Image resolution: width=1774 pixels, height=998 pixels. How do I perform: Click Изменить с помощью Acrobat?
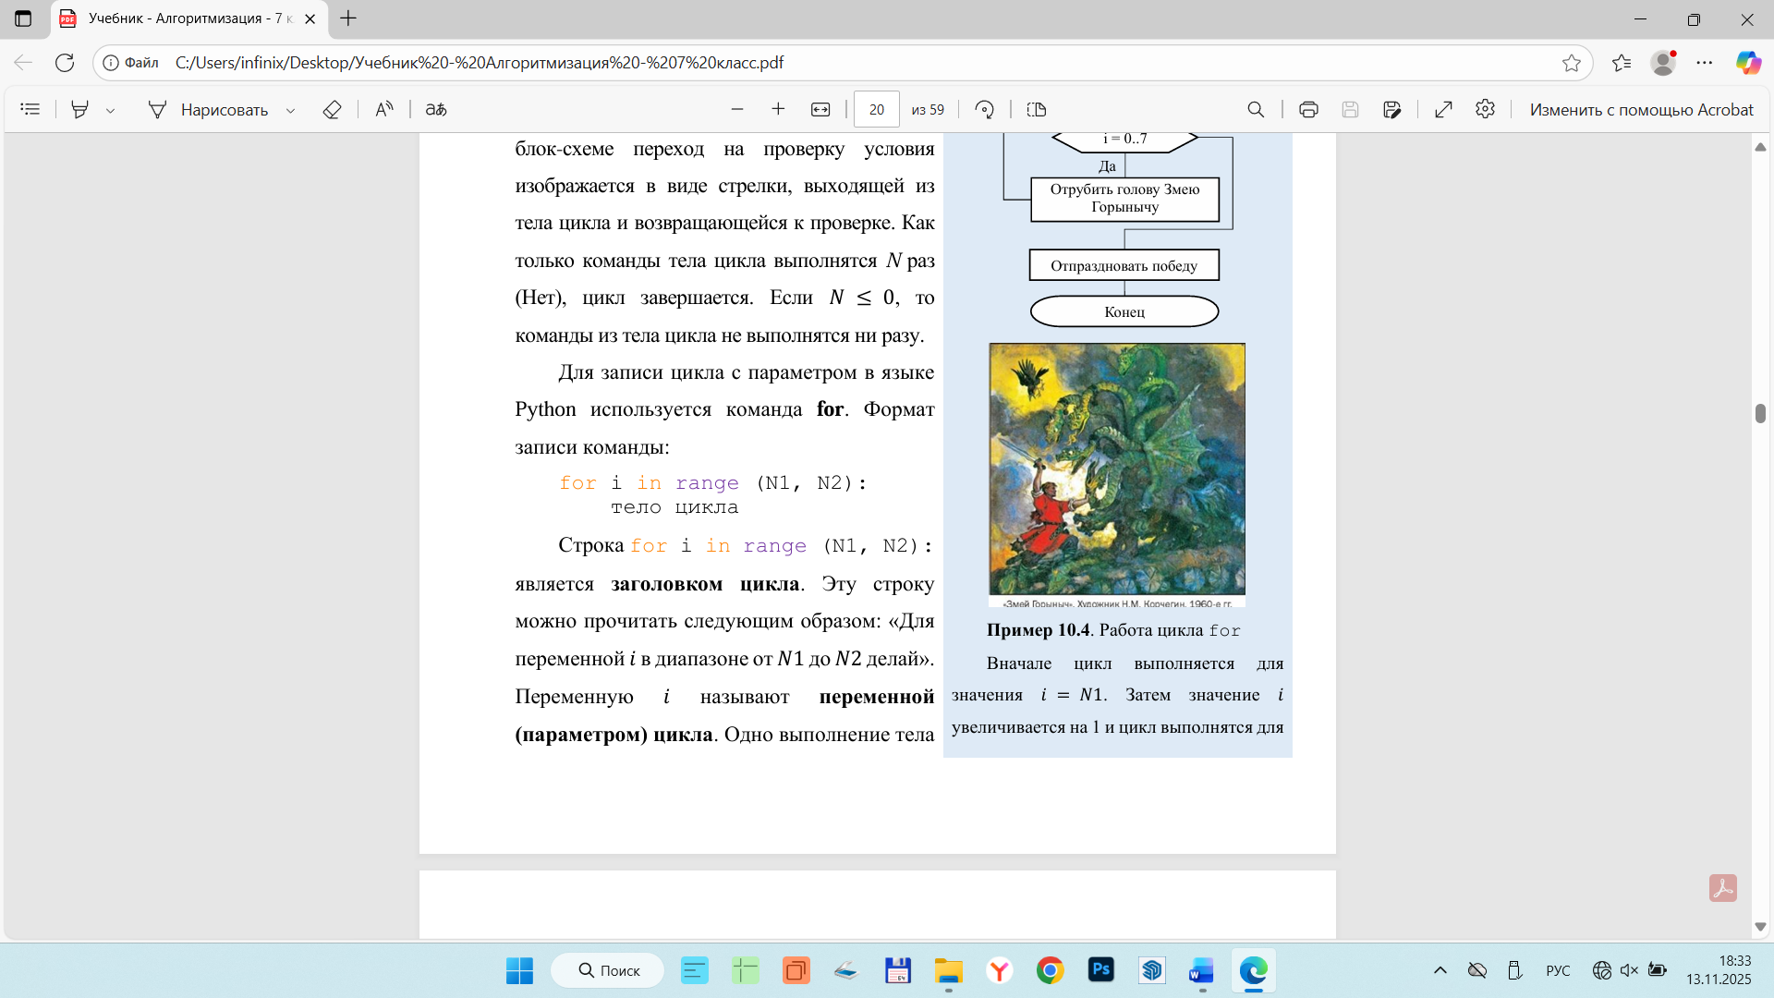click(x=1641, y=109)
